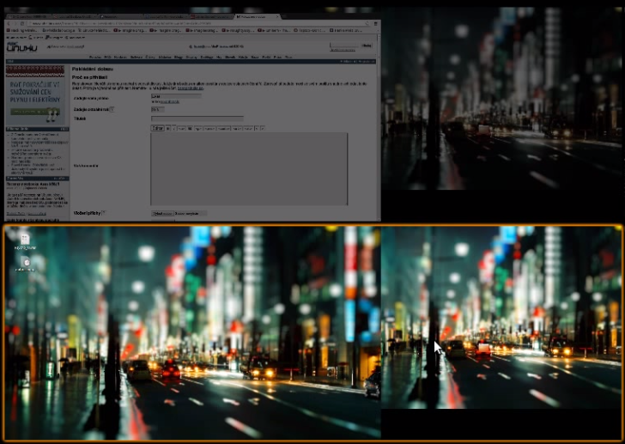
Task: Click the Hledej search button
Action: 367,46
